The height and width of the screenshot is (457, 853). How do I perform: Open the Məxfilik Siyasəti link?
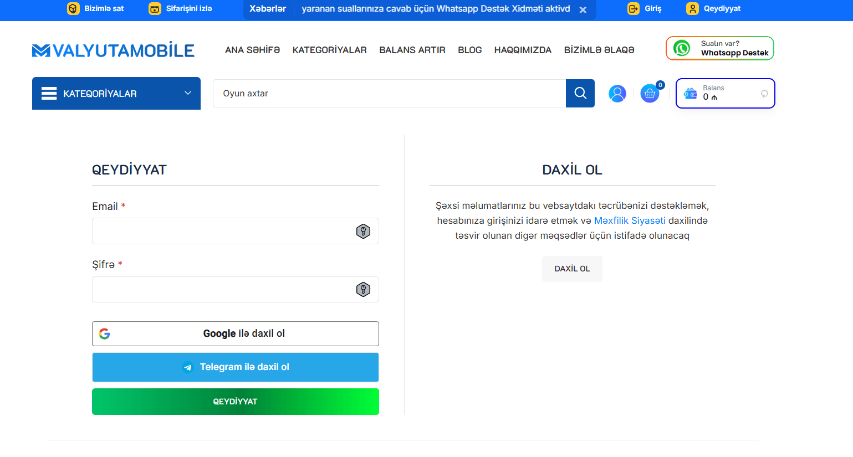(x=630, y=220)
